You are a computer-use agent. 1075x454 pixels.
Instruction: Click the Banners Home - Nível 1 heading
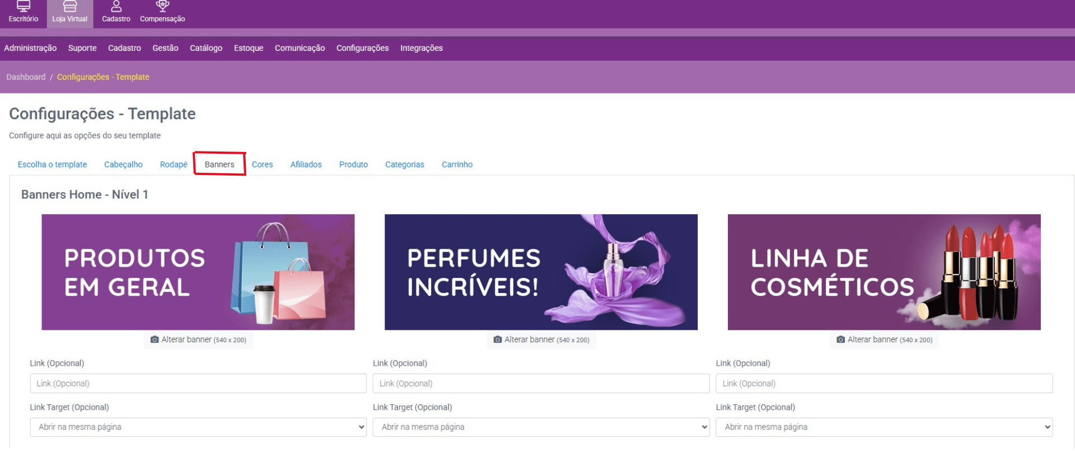pos(85,195)
